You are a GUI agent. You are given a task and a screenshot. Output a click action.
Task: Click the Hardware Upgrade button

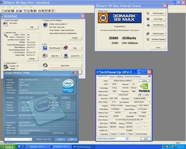tap(158, 39)
